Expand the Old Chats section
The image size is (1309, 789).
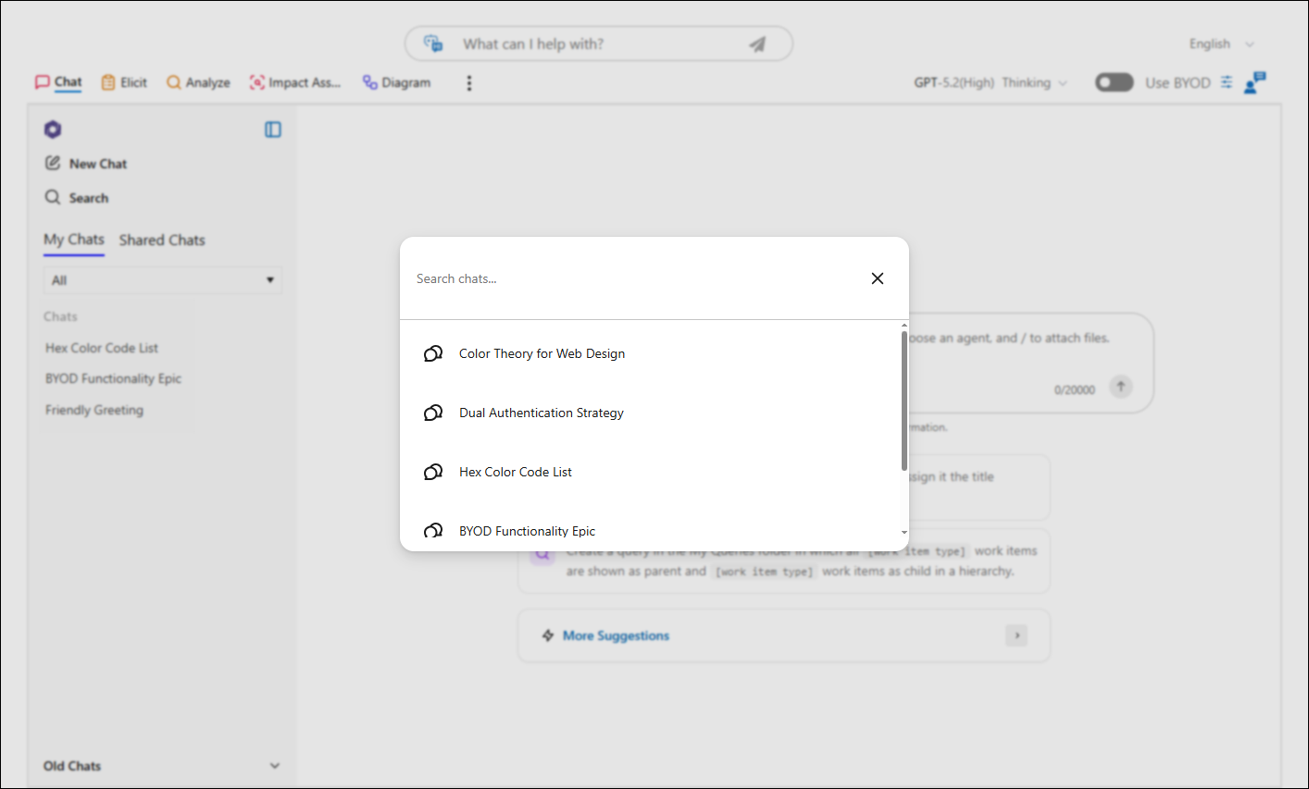[162, 766]
